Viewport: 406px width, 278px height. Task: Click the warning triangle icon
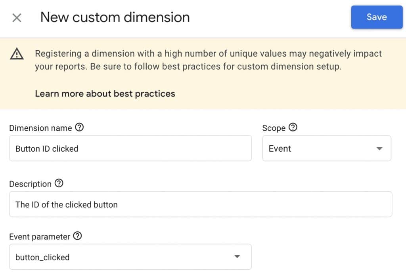[17, 54]
